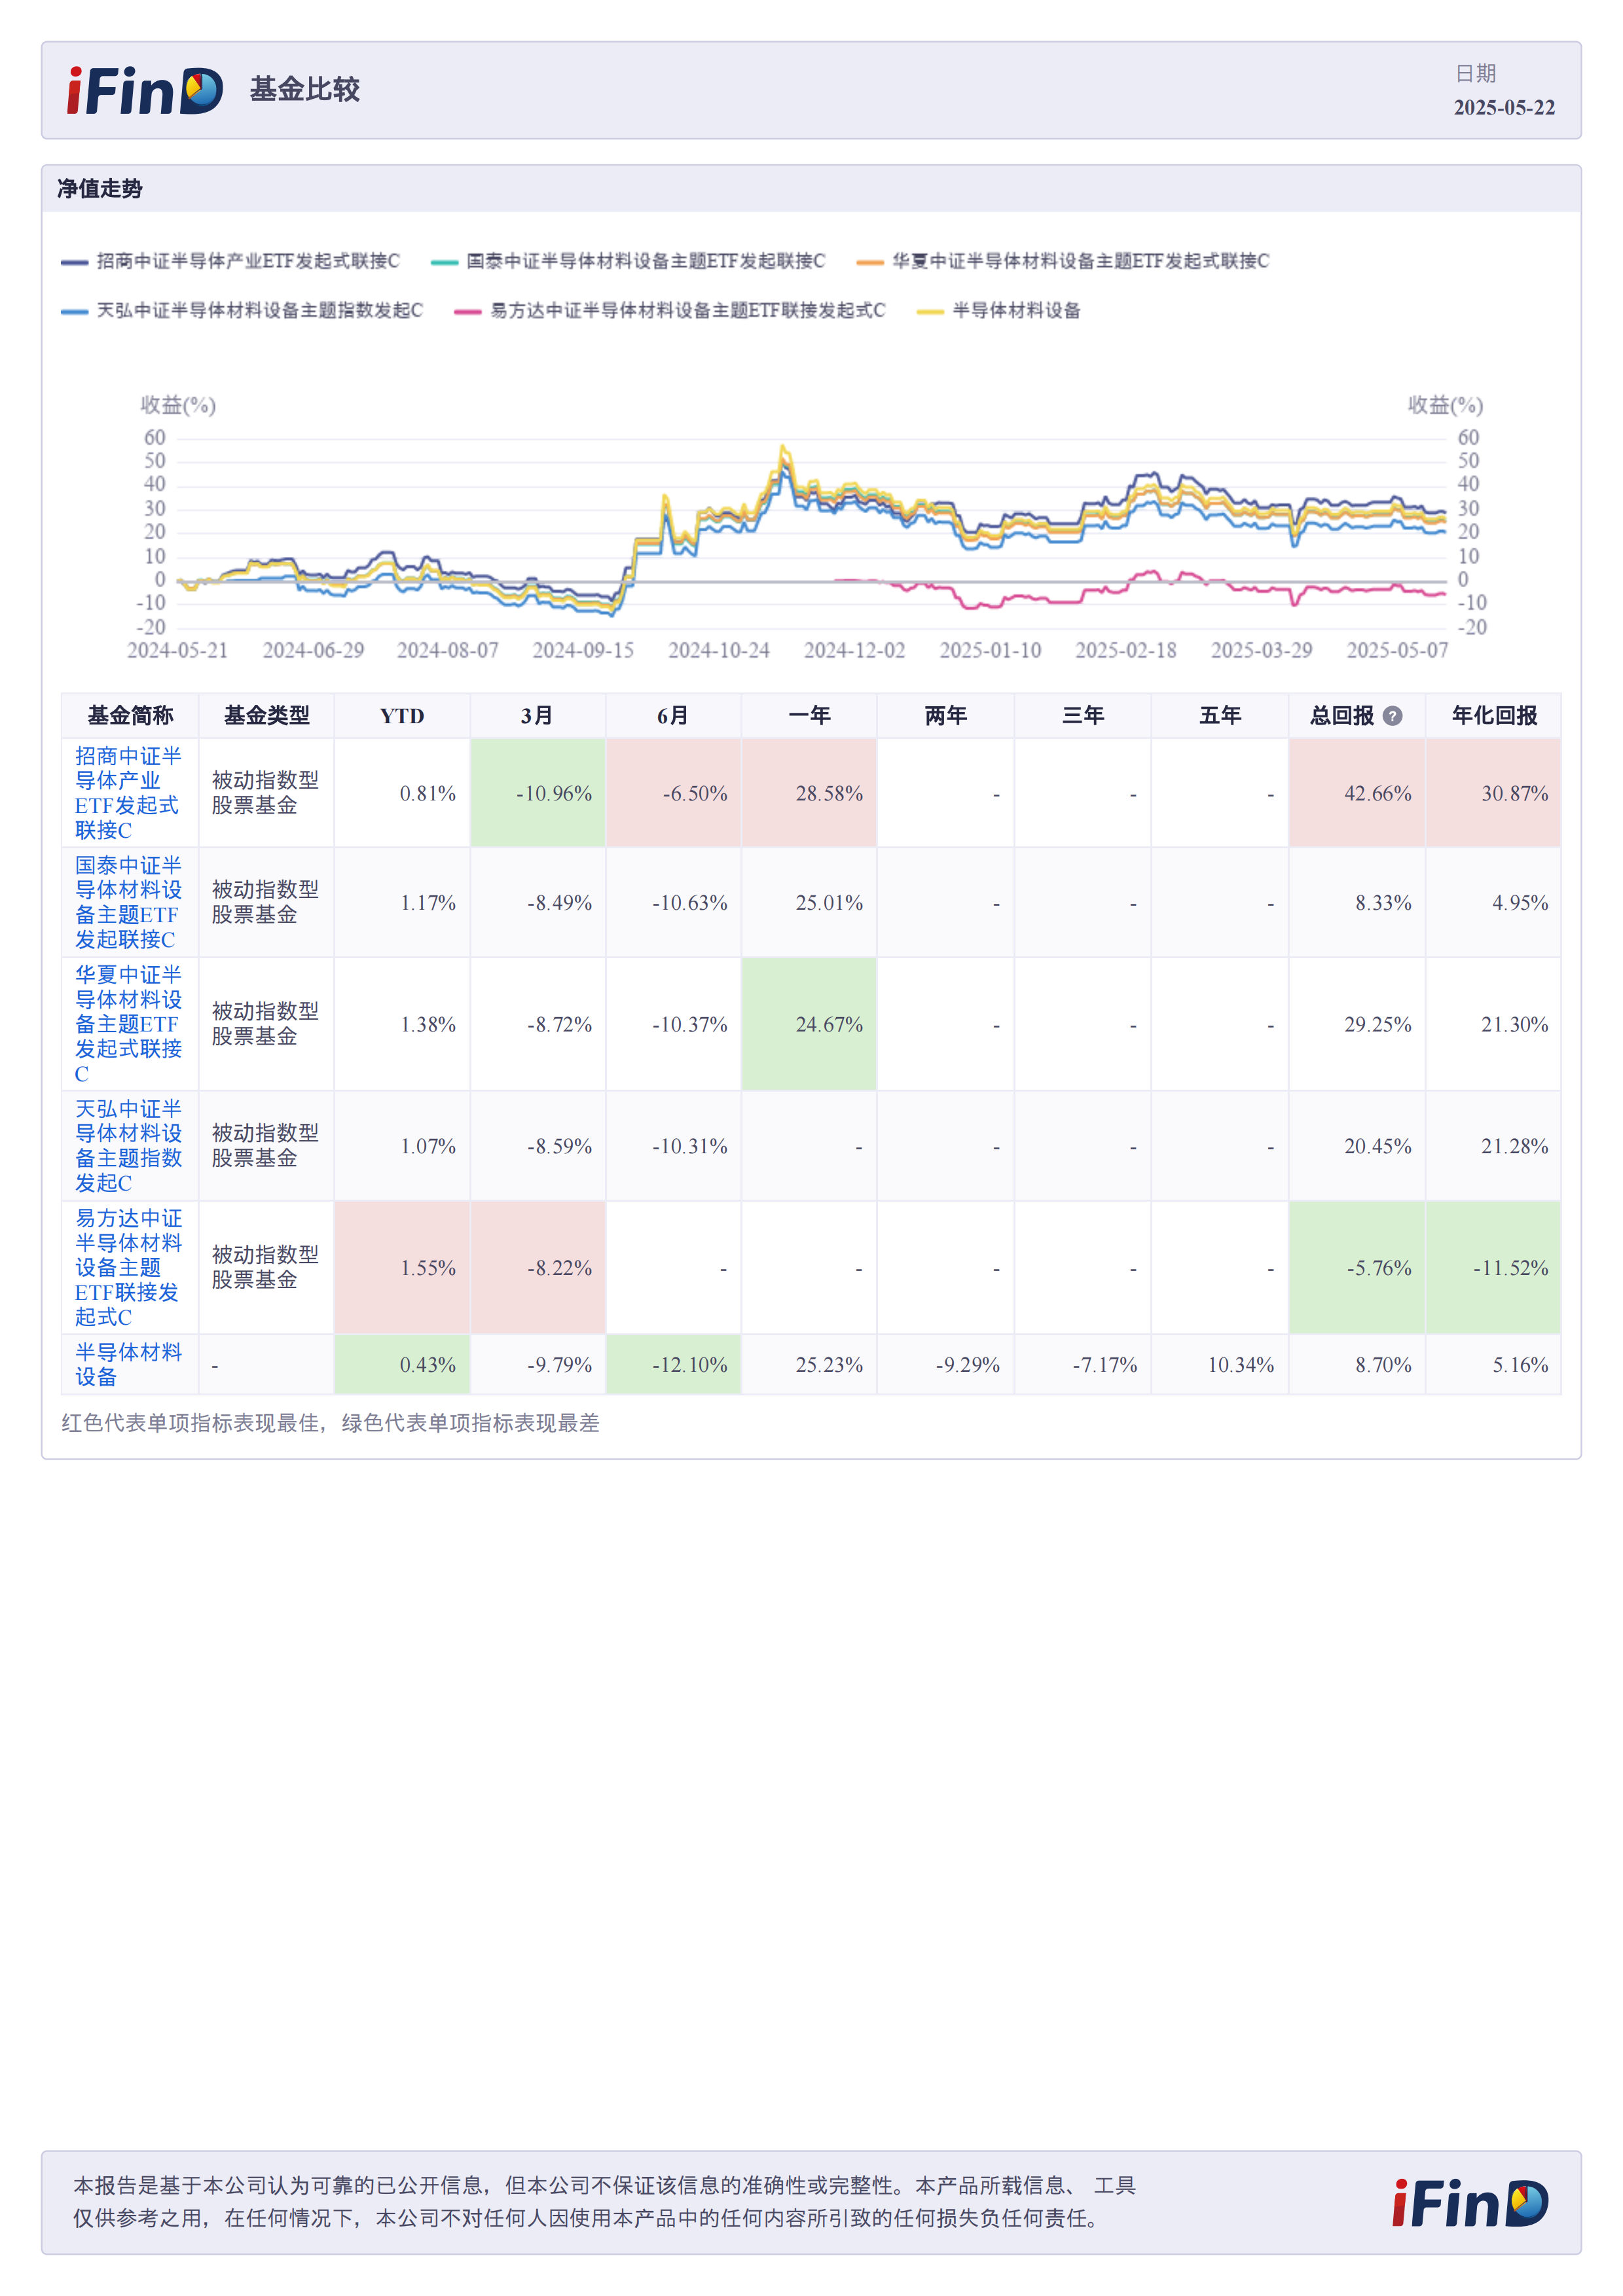Screen dimensions: 1623x2296
Task: Click the 30.87% annualized return cell
Action: click(1494, 793)
